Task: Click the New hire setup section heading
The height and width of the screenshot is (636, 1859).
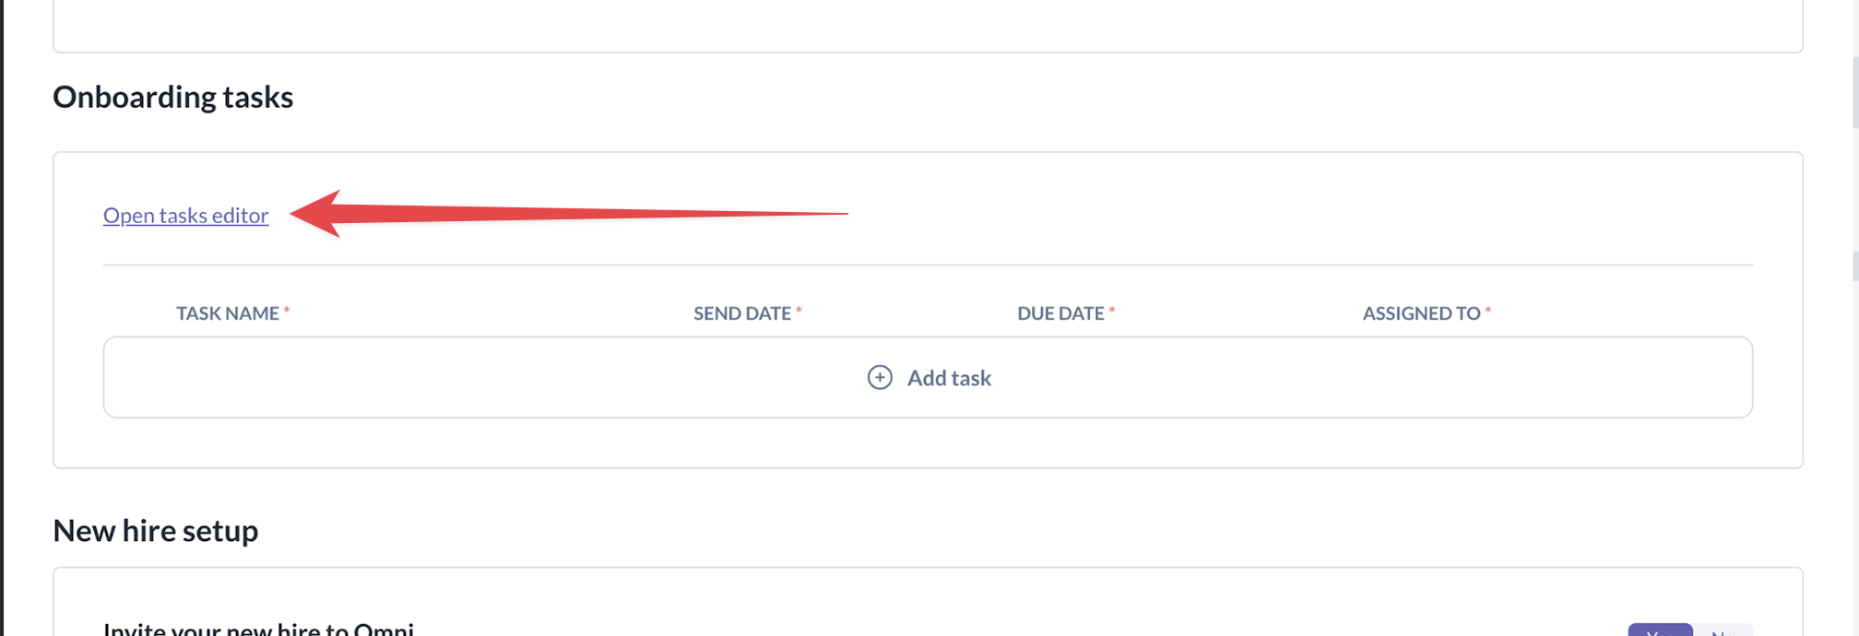Action: pos(155,531)
